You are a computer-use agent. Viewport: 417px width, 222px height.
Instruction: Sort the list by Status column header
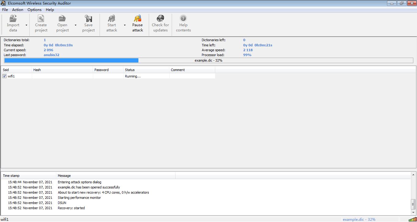(x=146, y=70)
